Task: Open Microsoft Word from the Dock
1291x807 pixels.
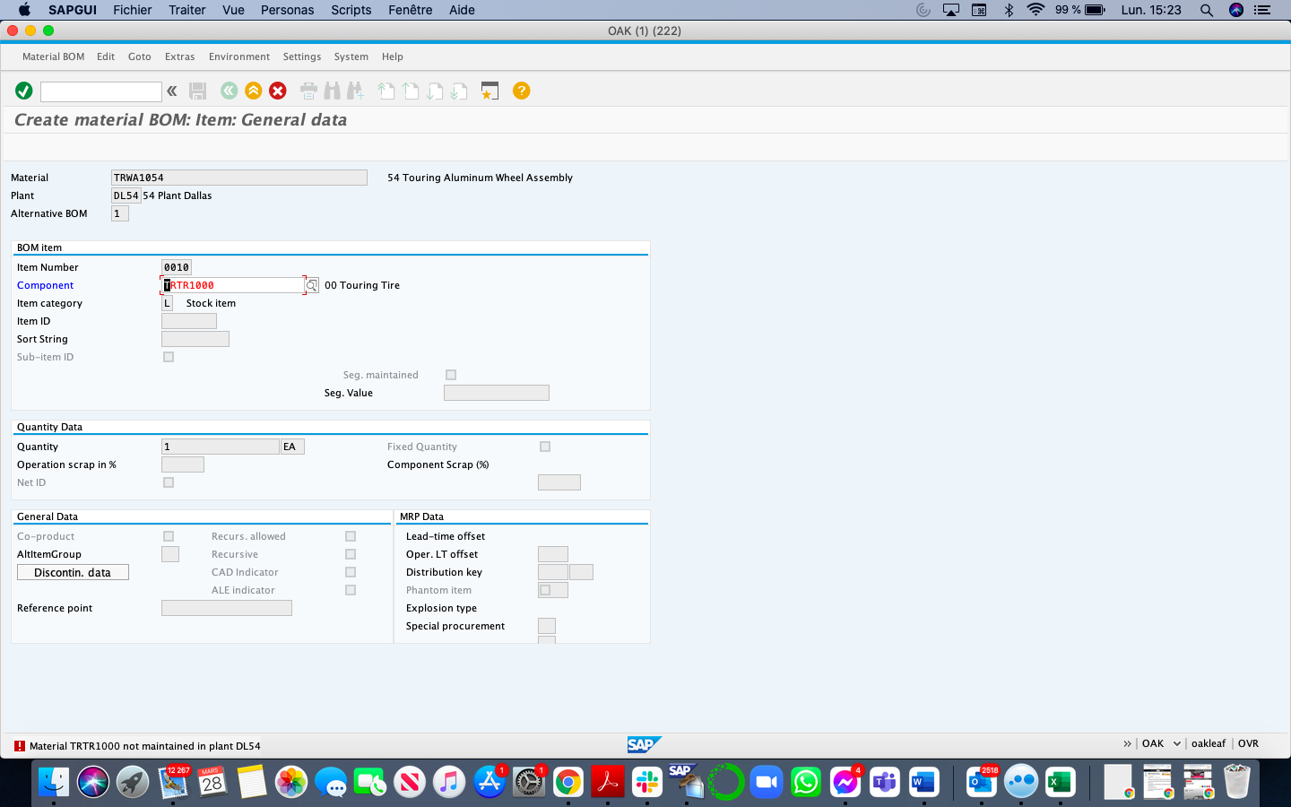Action: pyautogui.click(x=923, y=782)
